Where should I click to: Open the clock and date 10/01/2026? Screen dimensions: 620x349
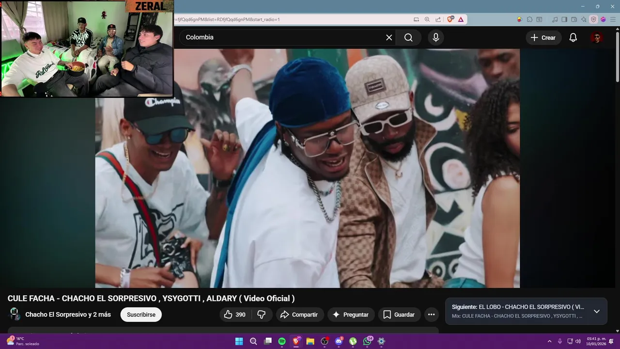click(596, 341)
